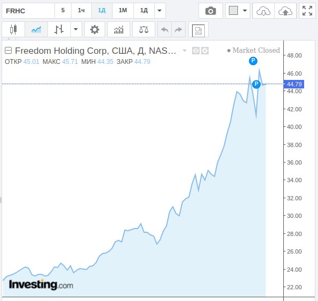Select the 1ч timeframe tab
This screenshot has width=318, height=301.
(x=81, y=11)
